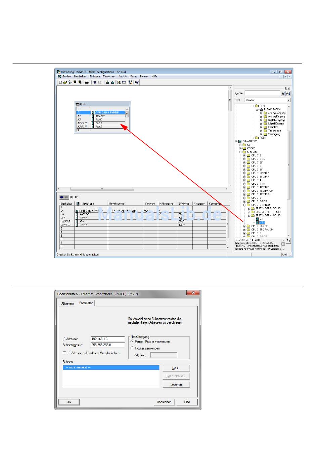Toggle the hardware catalog toolbar icon
The image size is (319, 464).
click(x=119, y=82)
